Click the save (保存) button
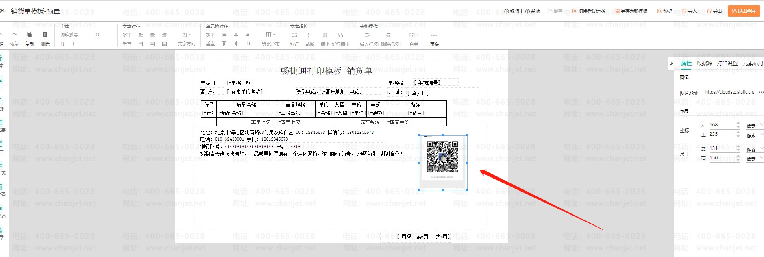This screenshot has width=764, height=257. point(555,11)
